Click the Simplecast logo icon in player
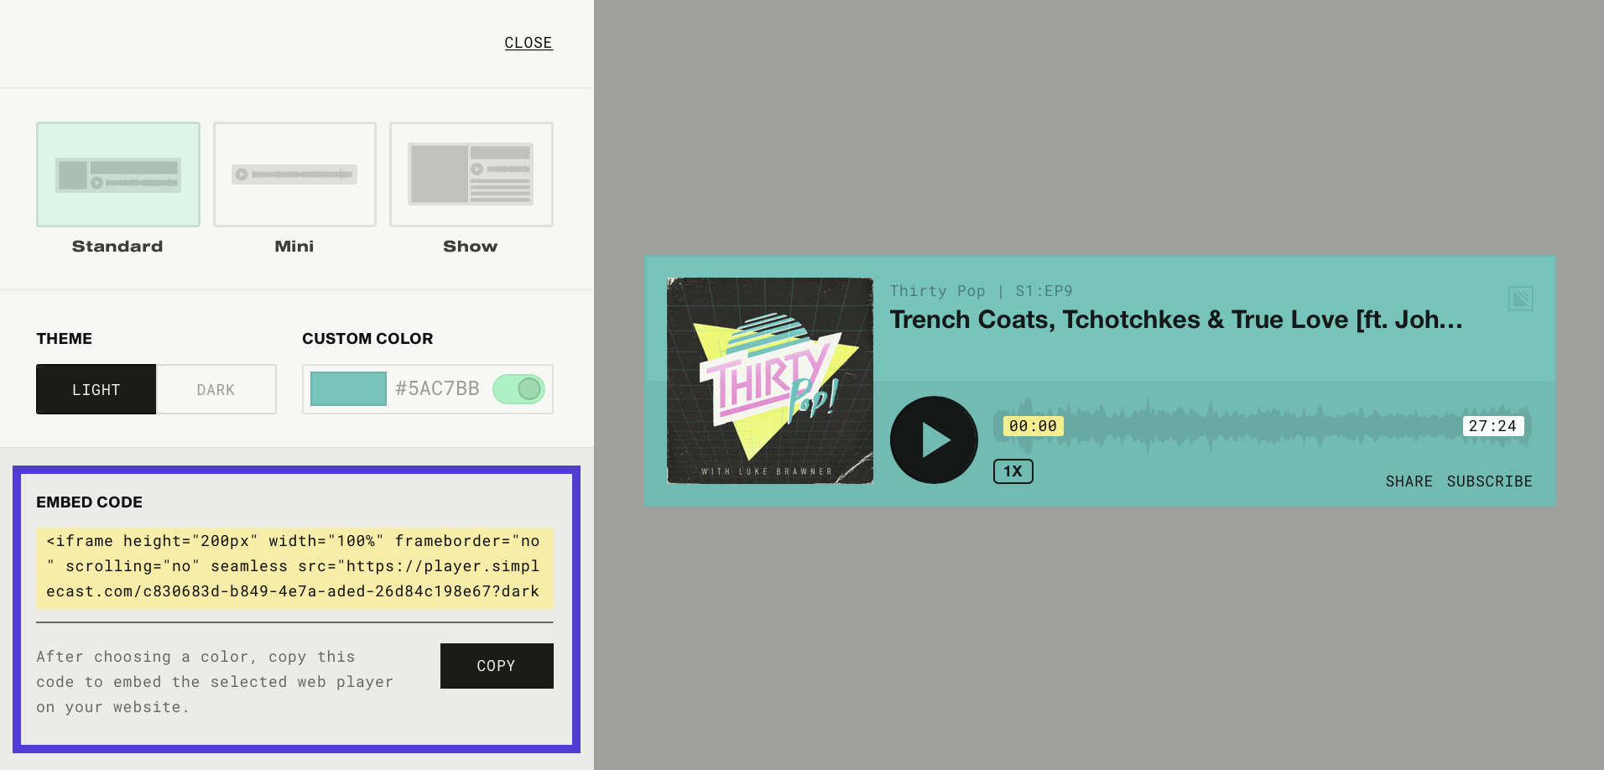The width and height of the screenshot is (1604, 770). coord(1520,299)
